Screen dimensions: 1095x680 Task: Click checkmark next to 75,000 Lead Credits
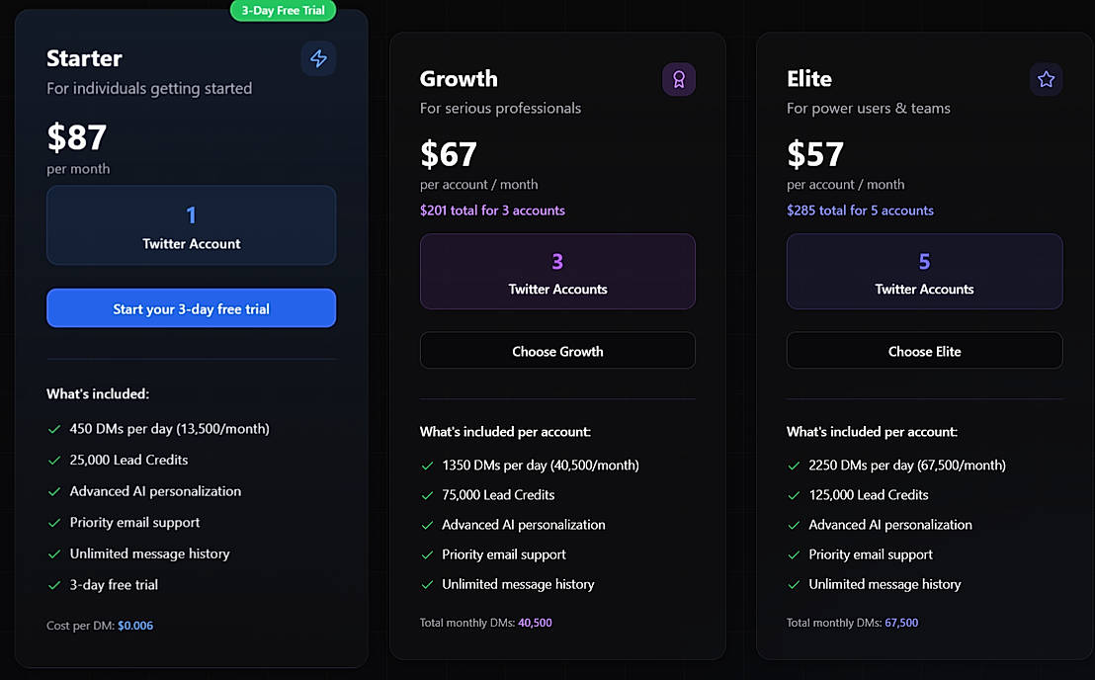[x=427, y=495]
